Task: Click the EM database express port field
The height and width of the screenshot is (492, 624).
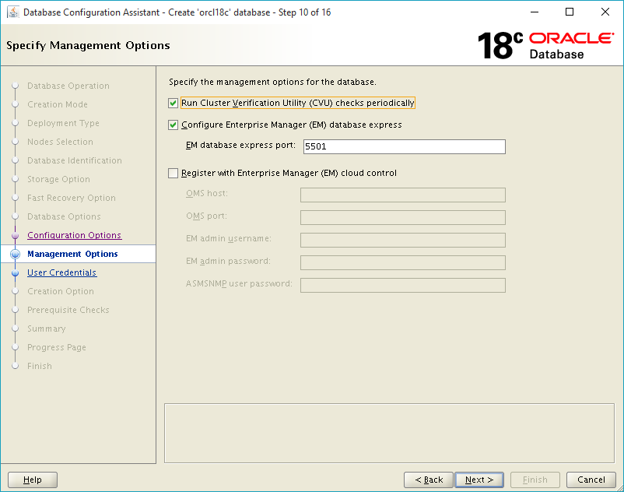Action: click(x=405, y=146)
